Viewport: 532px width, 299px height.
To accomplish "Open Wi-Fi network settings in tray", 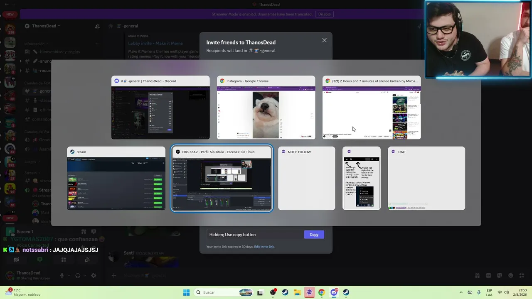I will (x=500, y=292).
